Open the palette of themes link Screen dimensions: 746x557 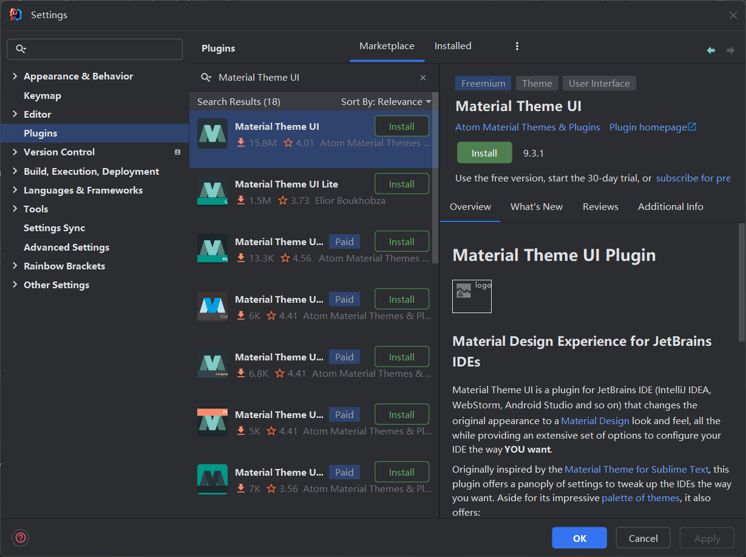pyautogui.click(x=640, y=498)
